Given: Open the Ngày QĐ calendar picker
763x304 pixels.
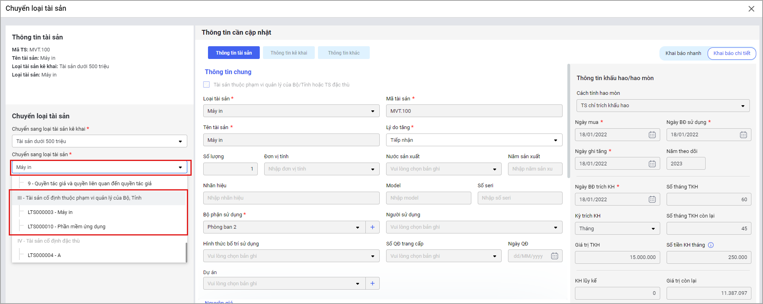Looking at the screenshot, I should point(554,256).
